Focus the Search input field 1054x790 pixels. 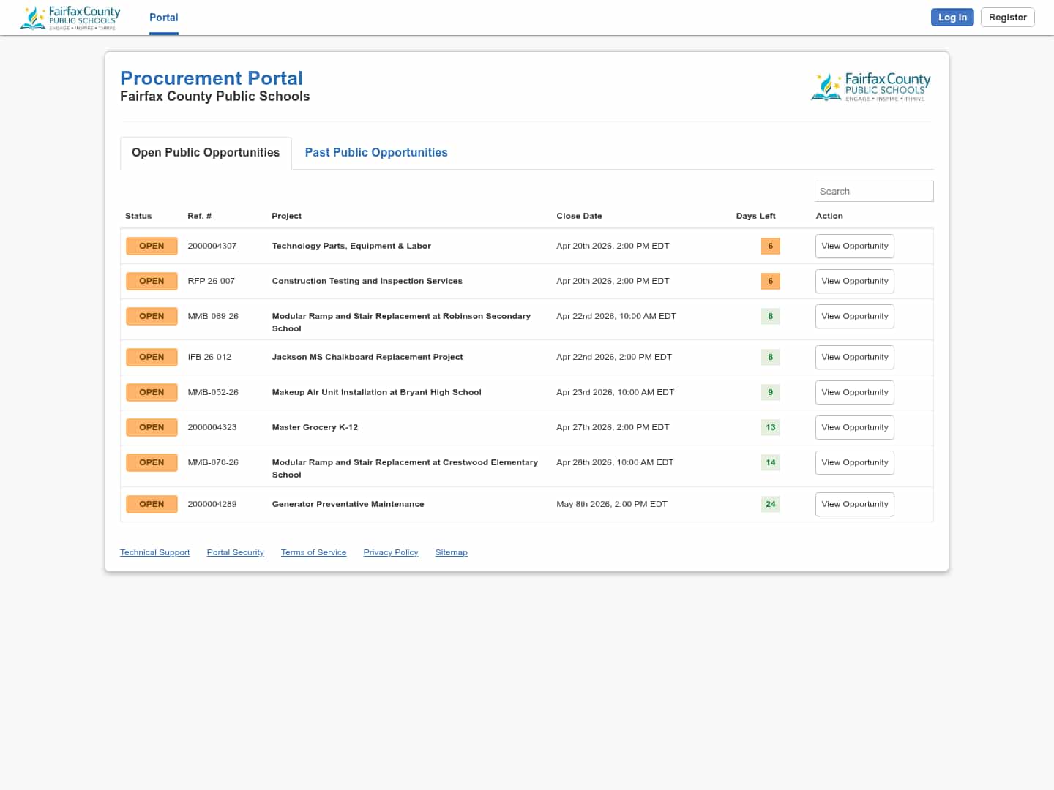(873, 192)
